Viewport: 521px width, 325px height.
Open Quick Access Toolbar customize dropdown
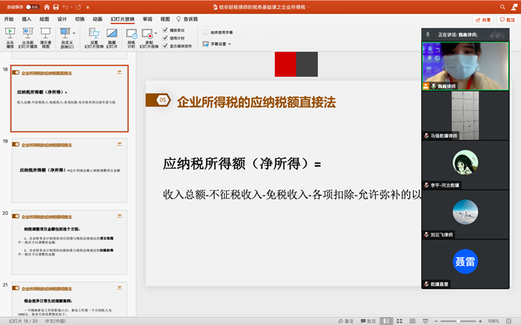coord(88,7)
